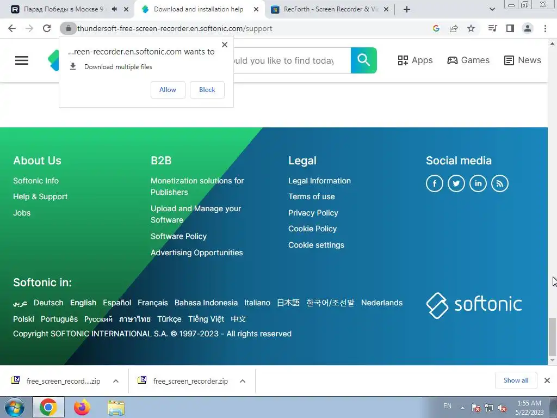Click the page vertical scrollbar thumb
The height and width of the screenshot is (418, 557).
click(x=552, y=336)
